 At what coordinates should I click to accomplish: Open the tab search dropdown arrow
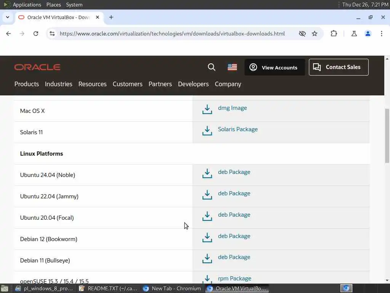(8, 17)
